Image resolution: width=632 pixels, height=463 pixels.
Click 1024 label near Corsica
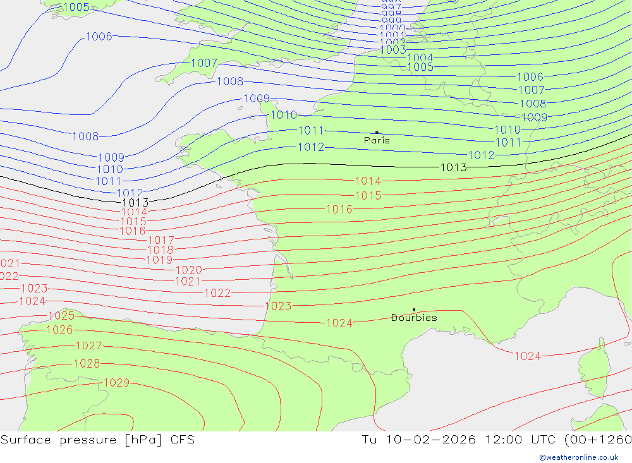click(528, 356)
